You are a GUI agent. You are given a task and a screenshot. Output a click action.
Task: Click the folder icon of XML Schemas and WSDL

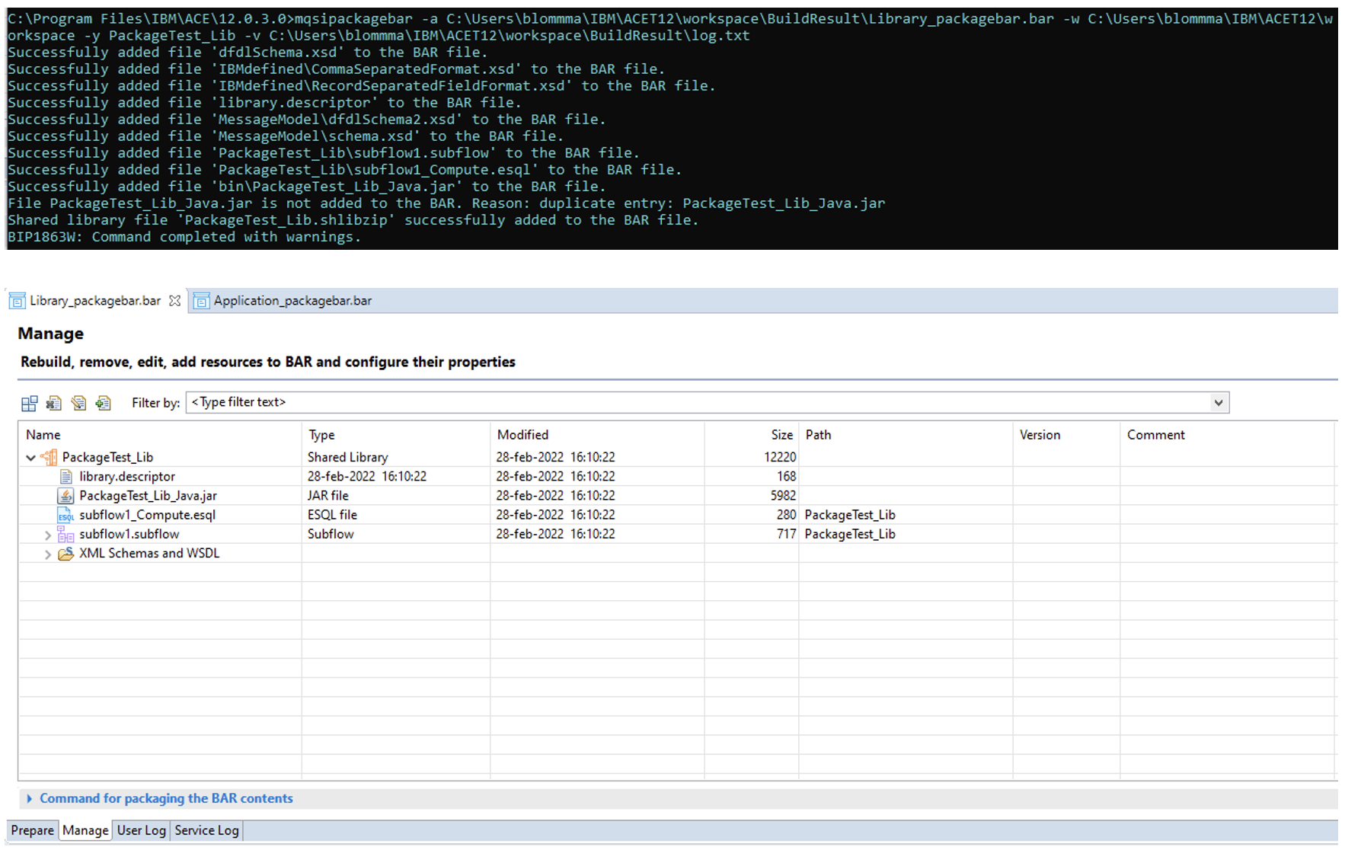coord(66,553)
